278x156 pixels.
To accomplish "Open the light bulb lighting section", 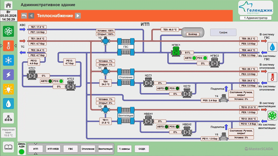I will tap(8, 89).
